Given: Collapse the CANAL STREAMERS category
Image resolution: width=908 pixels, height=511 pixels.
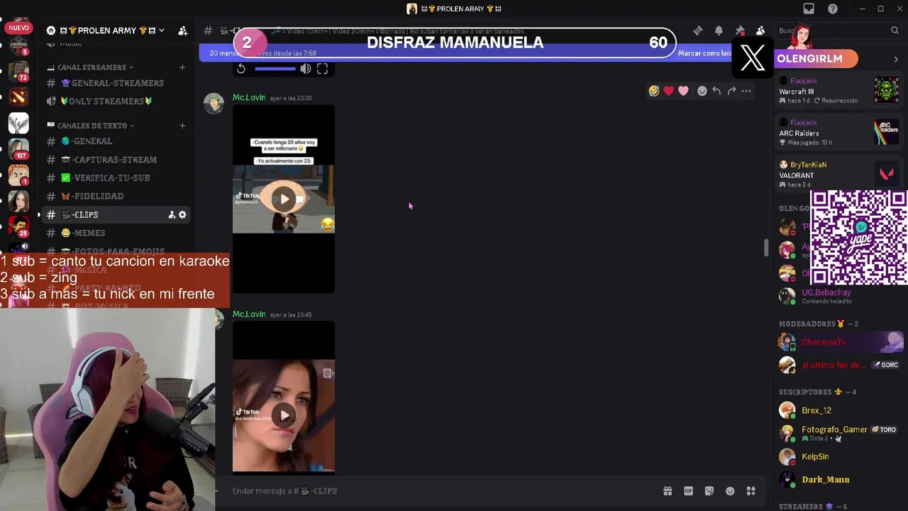Looking at the screenshot, I should [95, 67].
